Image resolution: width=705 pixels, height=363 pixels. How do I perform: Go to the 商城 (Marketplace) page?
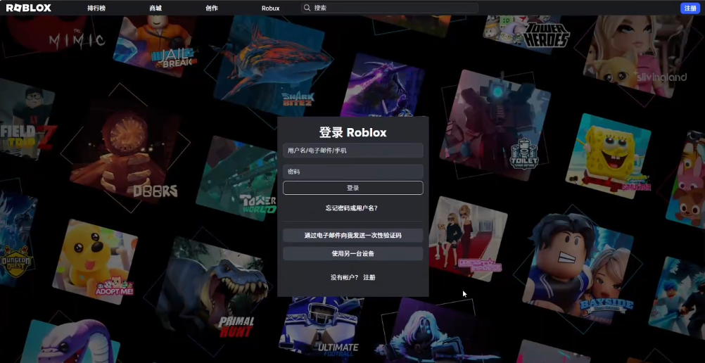pos(155,8)
